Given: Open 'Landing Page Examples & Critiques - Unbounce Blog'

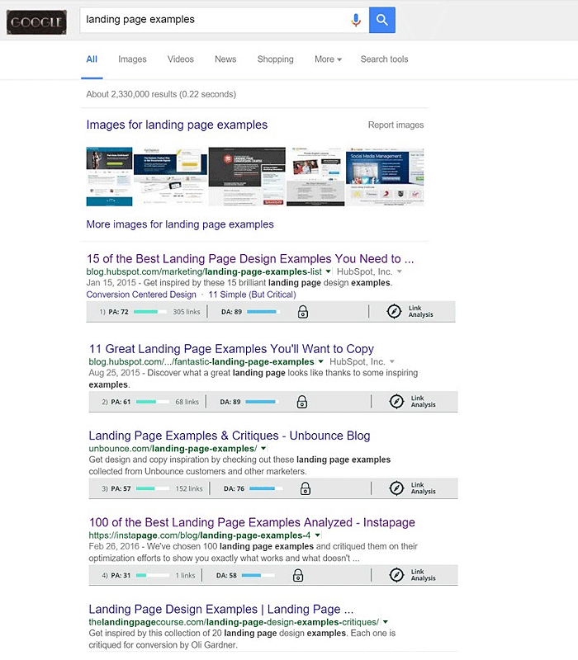Looking at the screenshot, I should tap(230, 436).
